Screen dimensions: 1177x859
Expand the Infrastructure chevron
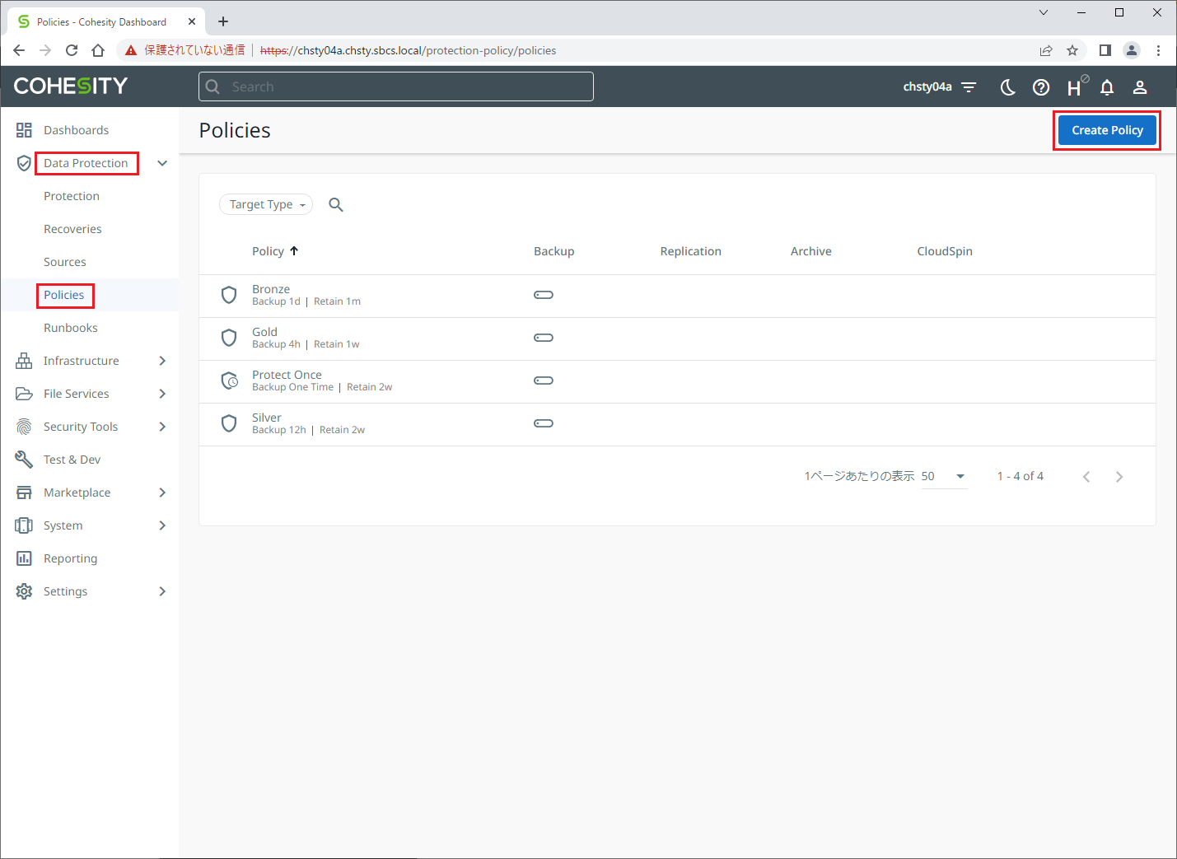tap(162, 361)
